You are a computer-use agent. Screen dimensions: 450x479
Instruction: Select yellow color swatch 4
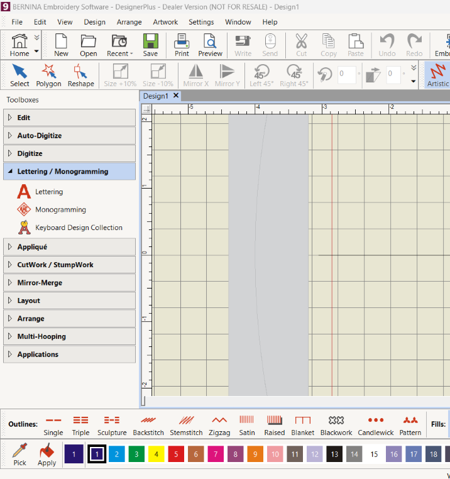[156, 453]
